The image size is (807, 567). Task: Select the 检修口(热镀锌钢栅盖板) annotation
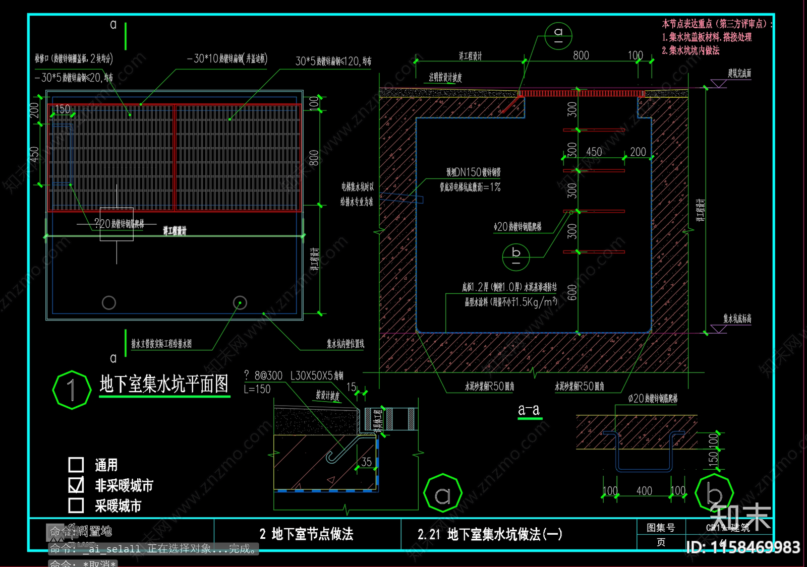point(74,59)
